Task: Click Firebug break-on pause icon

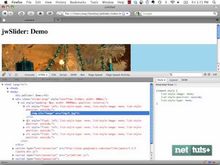Action: [x=16, y=75]
